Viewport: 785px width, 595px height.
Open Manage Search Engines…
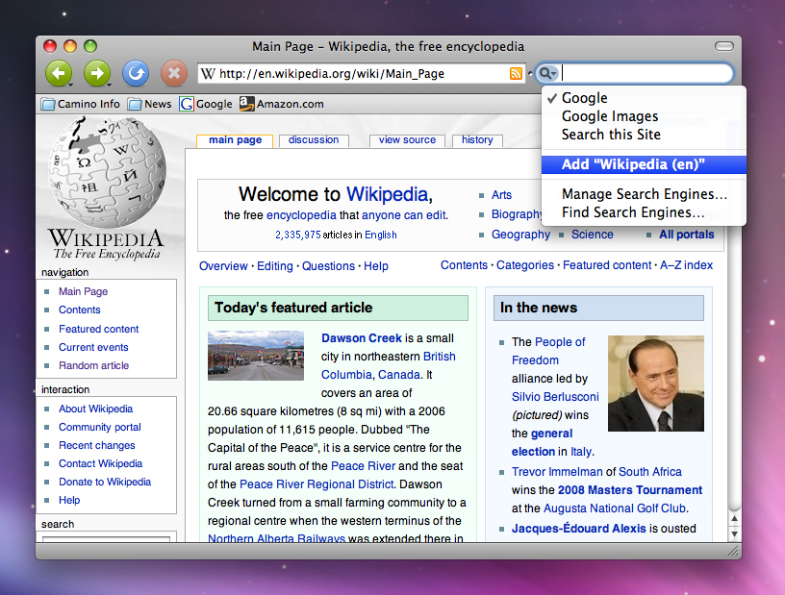644,194
